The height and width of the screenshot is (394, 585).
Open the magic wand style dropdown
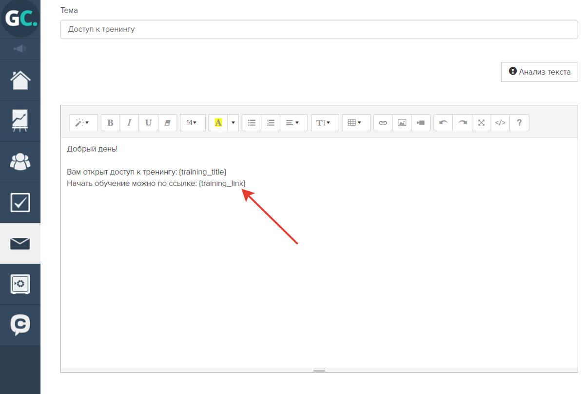pos(84,123)
